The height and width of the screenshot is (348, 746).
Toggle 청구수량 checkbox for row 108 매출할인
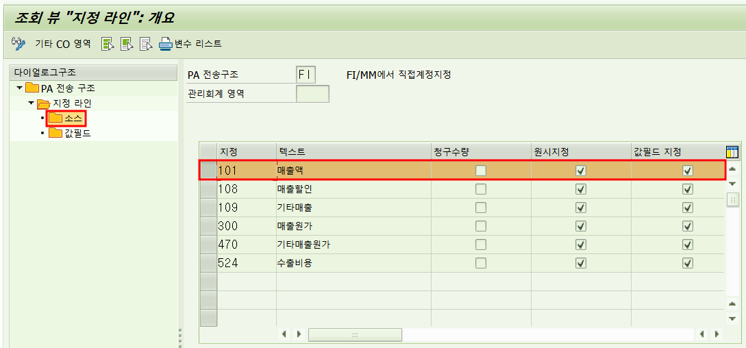(481, 189)
